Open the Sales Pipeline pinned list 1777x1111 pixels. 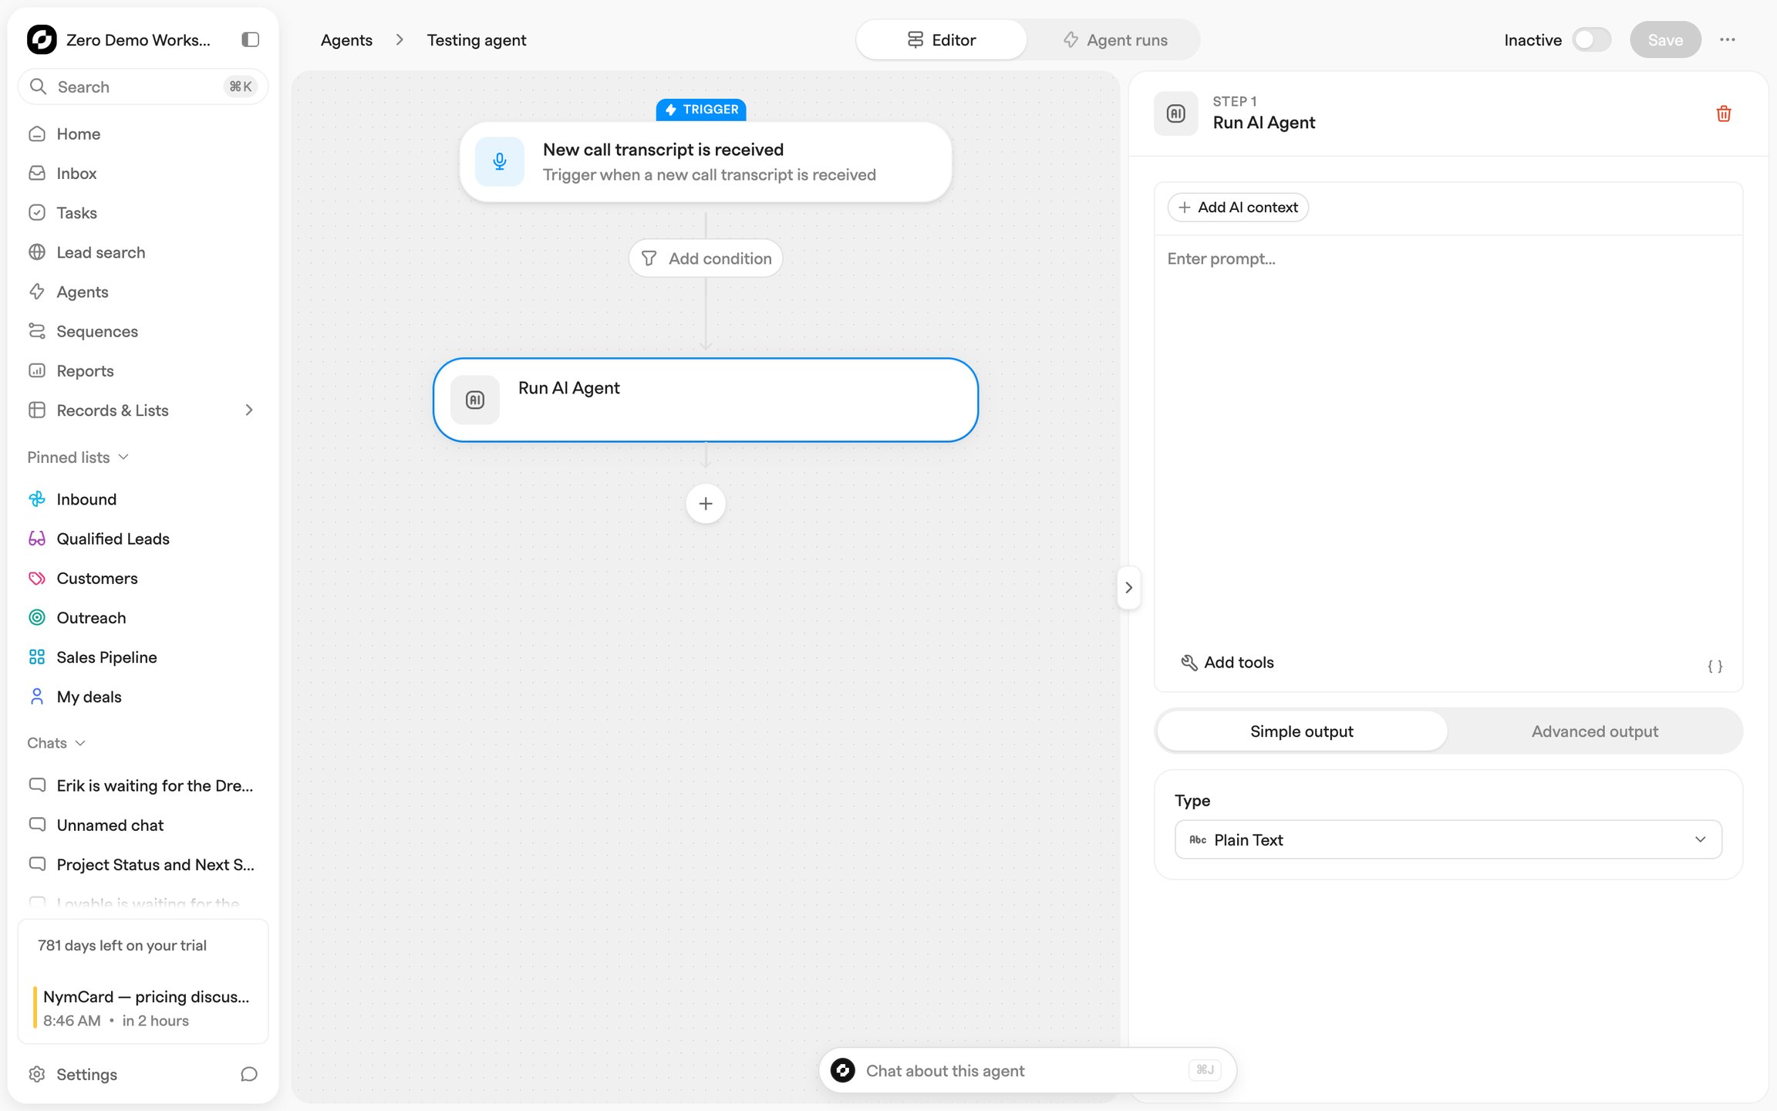pyautogui.click(x=142, y=657)
